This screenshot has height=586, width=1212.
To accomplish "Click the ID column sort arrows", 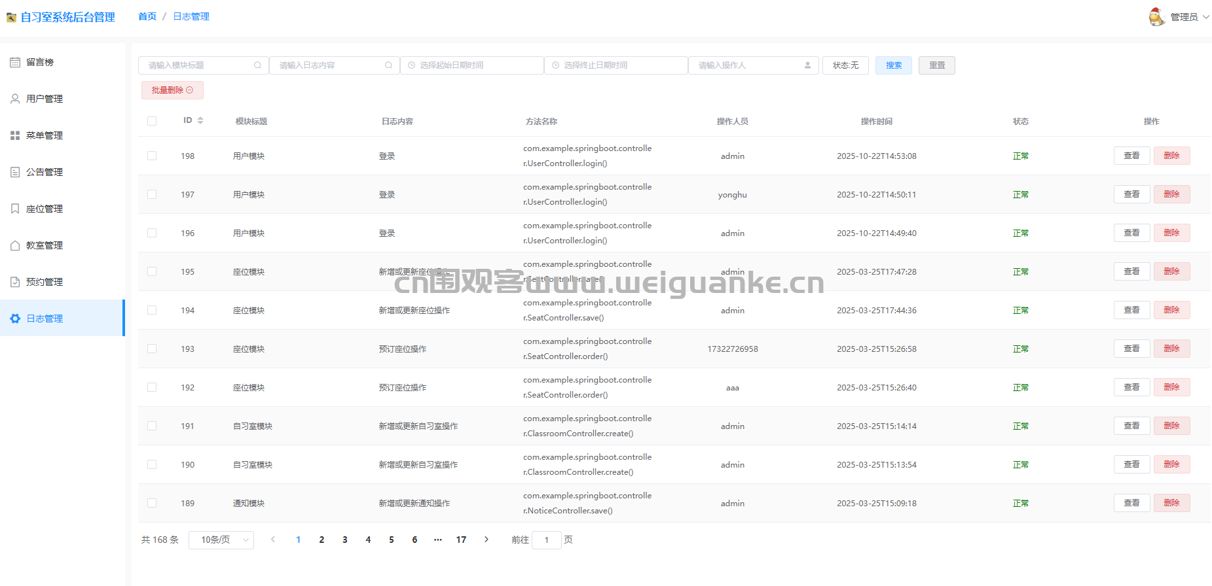I will point(200,120).
